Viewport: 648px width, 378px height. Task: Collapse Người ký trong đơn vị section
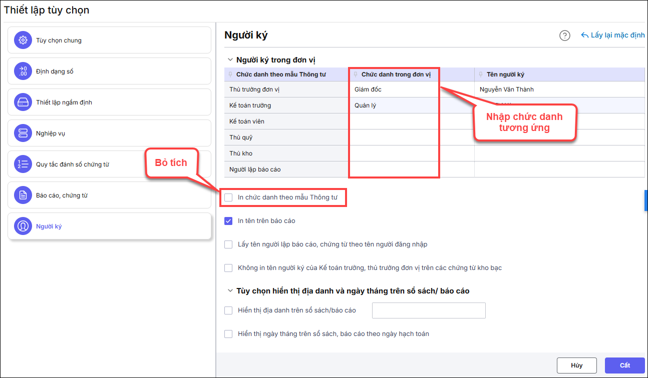(230, 60)
